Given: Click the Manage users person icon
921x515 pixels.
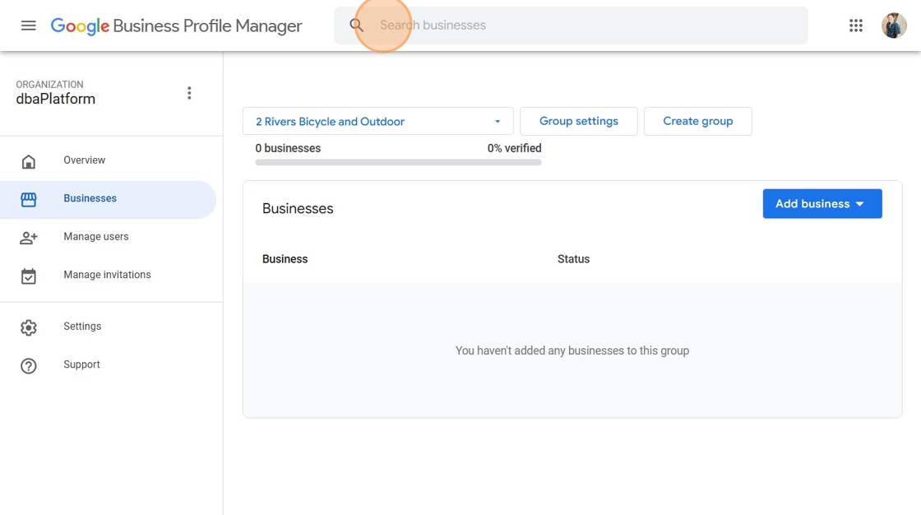Looking at the screenshot, I should pos(29,238).
